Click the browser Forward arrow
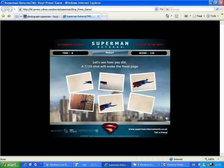 [10, 9]
